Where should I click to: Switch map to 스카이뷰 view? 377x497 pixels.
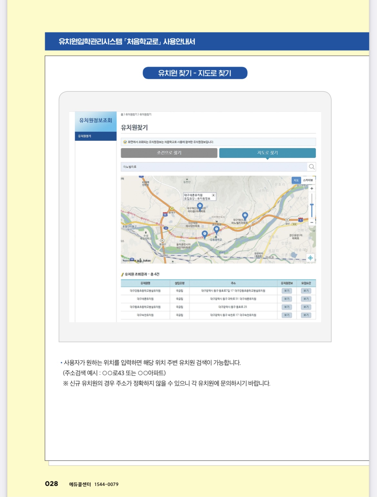tap(308, 180)
